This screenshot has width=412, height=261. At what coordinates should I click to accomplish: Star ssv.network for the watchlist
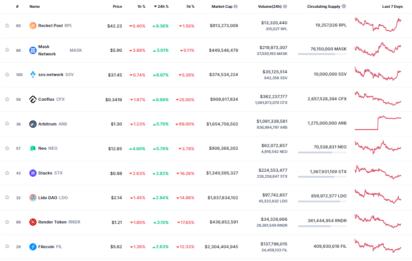pyautogui.click(x=7, y=75)
